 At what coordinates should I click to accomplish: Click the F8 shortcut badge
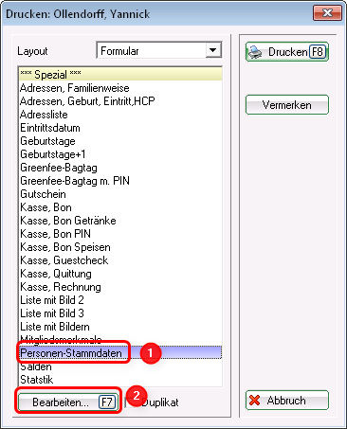pyautogui.click(x=318, y=52)
